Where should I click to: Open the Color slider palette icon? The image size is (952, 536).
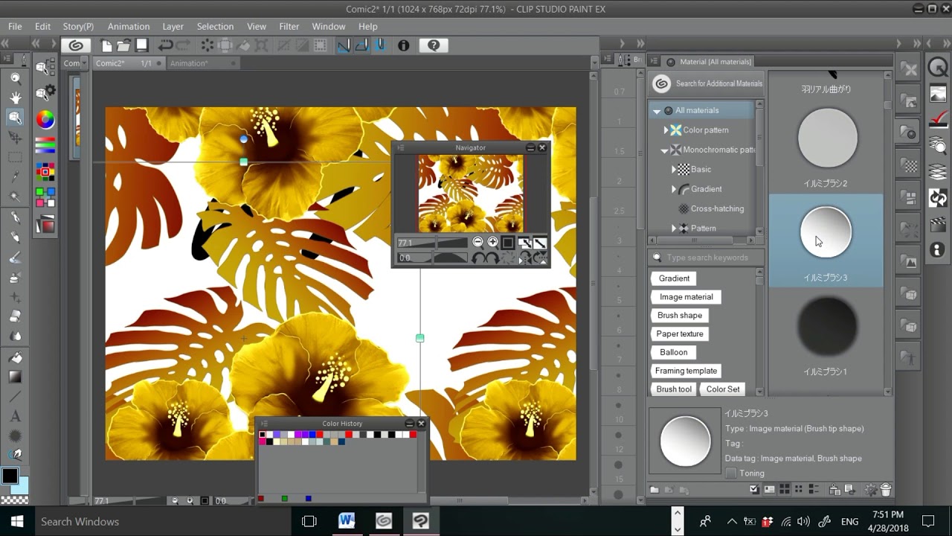(x=45, y=144)
